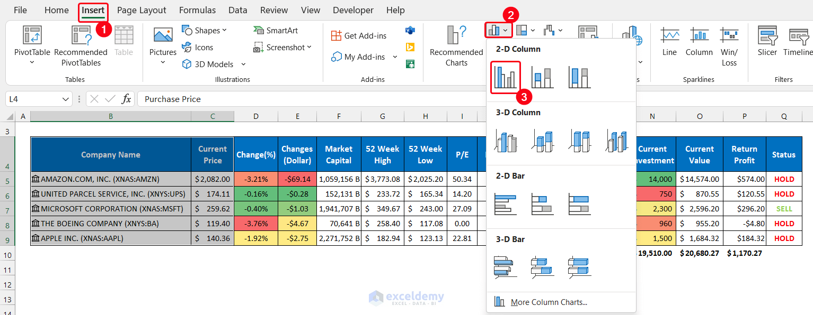Choose the plain 3-D Column chart
Image resolution: width=813 pixels, height=315 pixels.
(616, 141)
